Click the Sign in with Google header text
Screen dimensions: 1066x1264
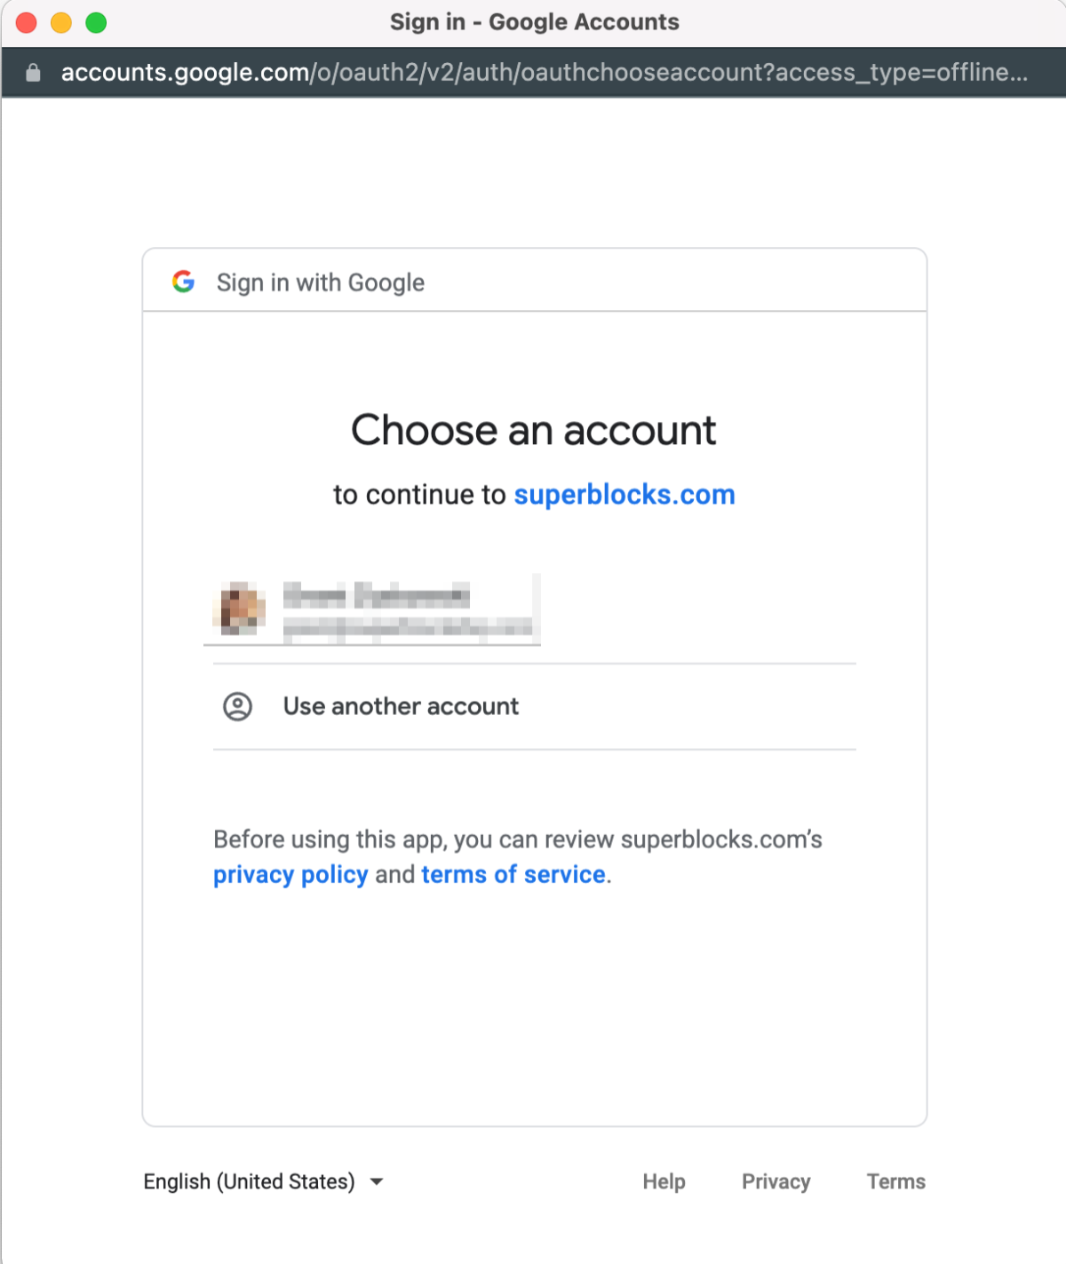point(320,282)
